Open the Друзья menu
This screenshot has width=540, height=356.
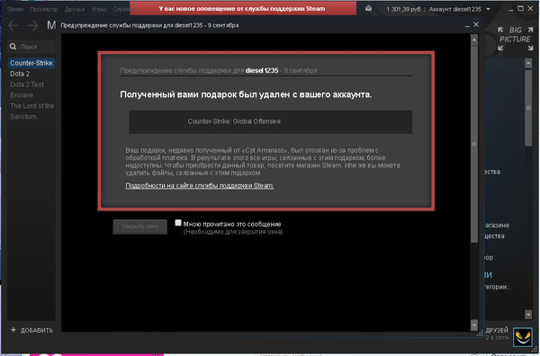pyautogui.click(x=75, y=9)
